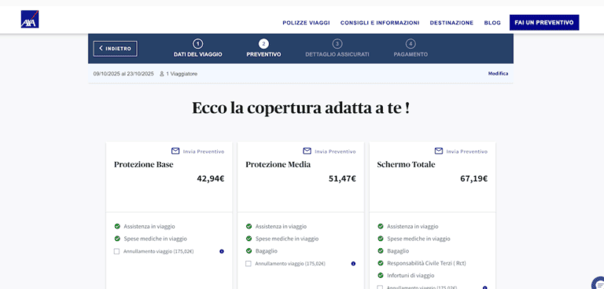
Task: Click Schermo Totale Spese mediche checkmark
Action: point(381,239)
